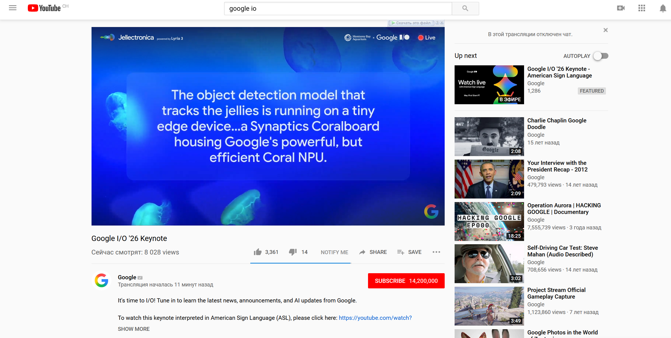This screenshot has height=338, width=671.
Task: Click the verified badge next to Google
Action: click(140, 278)
